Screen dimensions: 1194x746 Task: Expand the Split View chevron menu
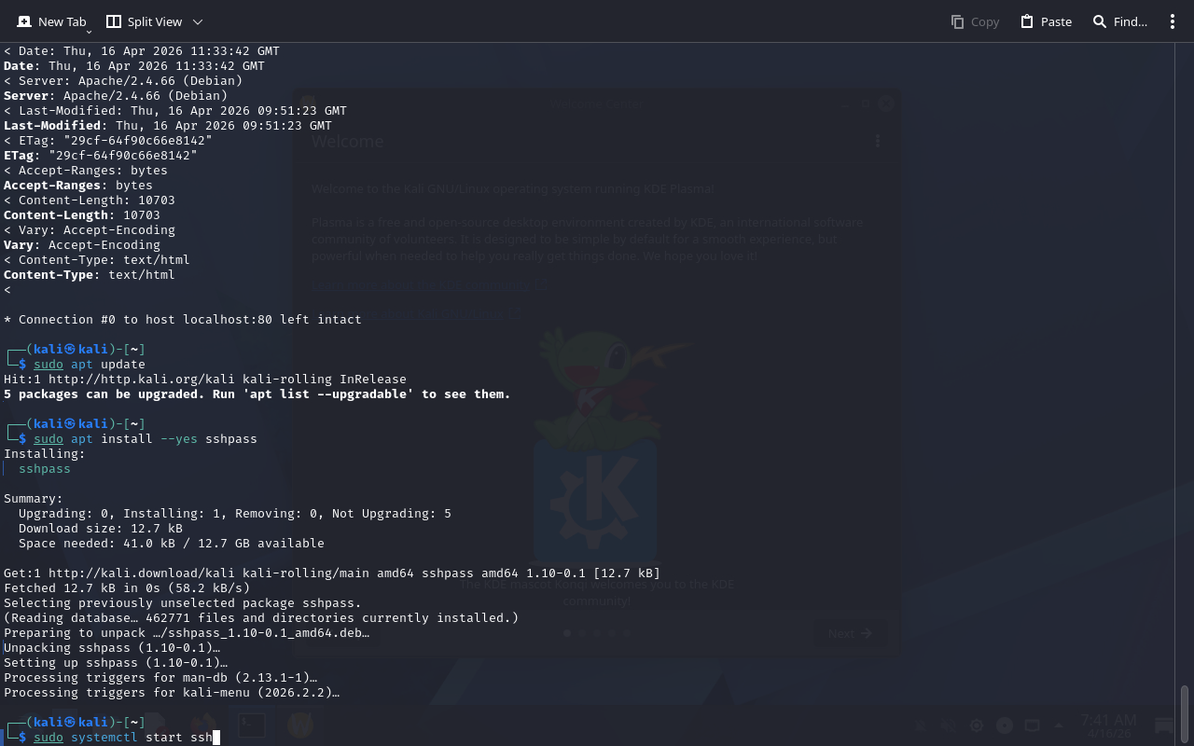197,21
